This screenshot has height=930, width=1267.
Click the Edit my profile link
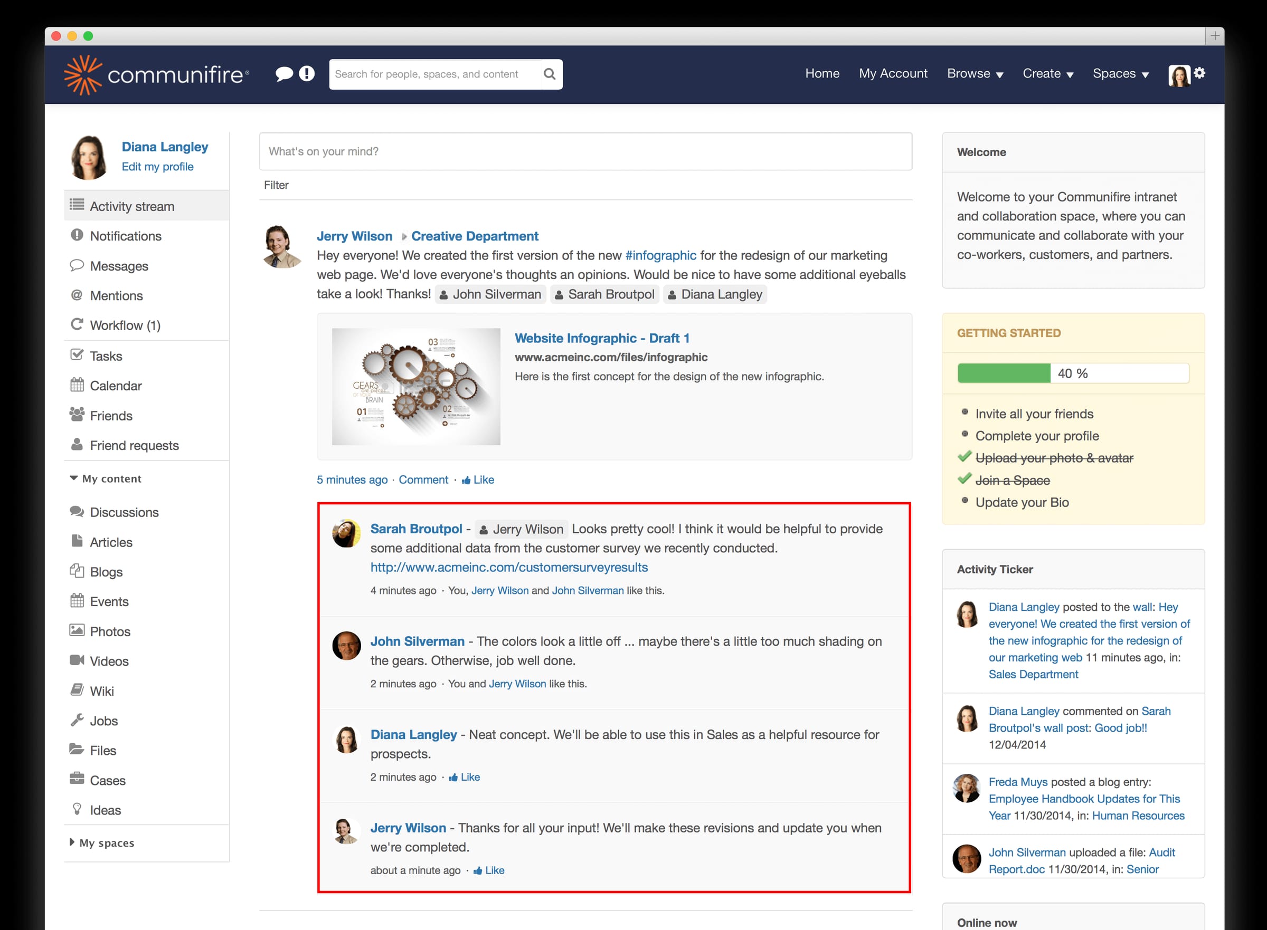point(158,166)
